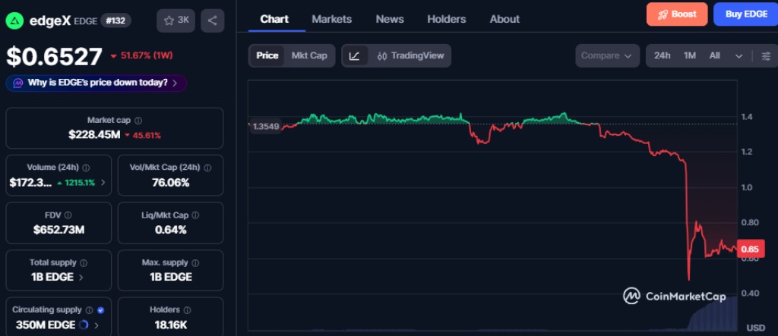Expand Circulating supply details chevron
Image resolution: width=778 pixels, height=336 pixels.
(96, 325)
